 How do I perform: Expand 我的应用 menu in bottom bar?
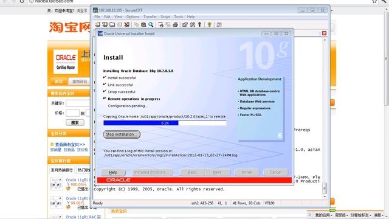pyautogui.click(x=323, y=215)
